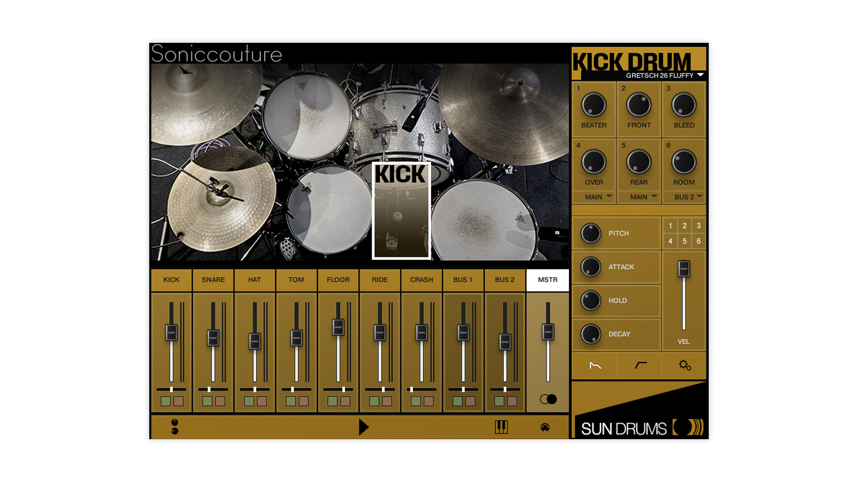Start playback with the play triangle
858x482 pixels.
tap(364, 427)
